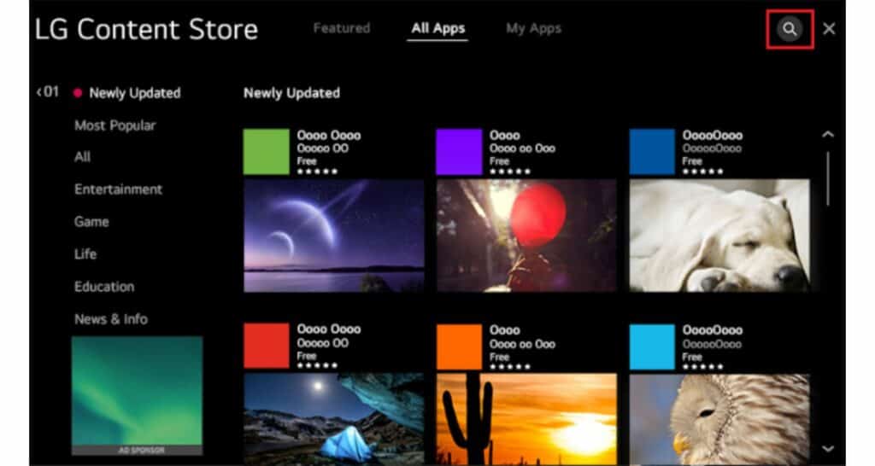The height and width of the screenshot is (466, 875).
Task: Select the Newly Updated category
Action: [x=134, y=93]
